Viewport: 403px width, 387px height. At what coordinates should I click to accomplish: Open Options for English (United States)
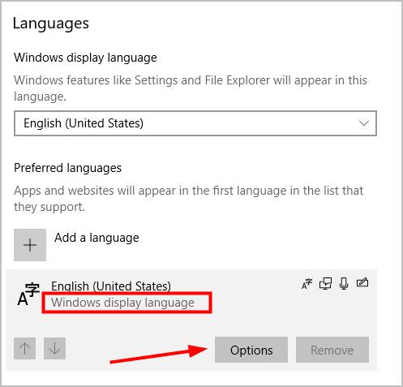click(x=251, y=350)
